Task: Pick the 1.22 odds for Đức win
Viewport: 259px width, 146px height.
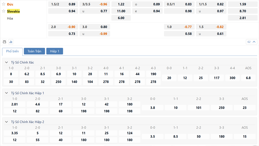Action: [121, 4]
